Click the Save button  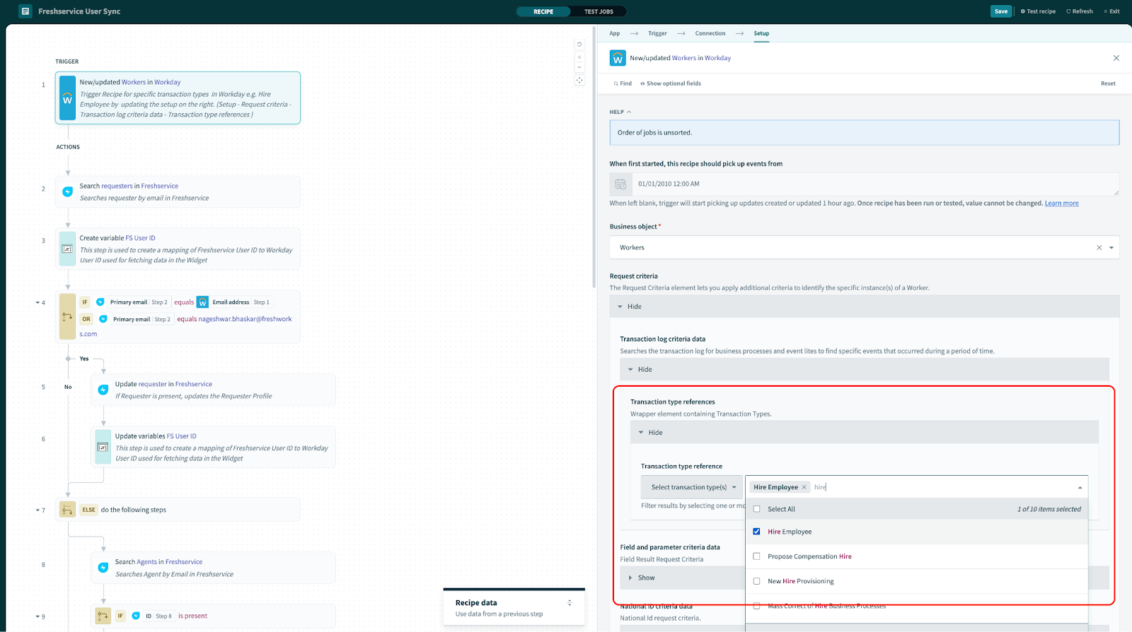[x=1001, y=11]
